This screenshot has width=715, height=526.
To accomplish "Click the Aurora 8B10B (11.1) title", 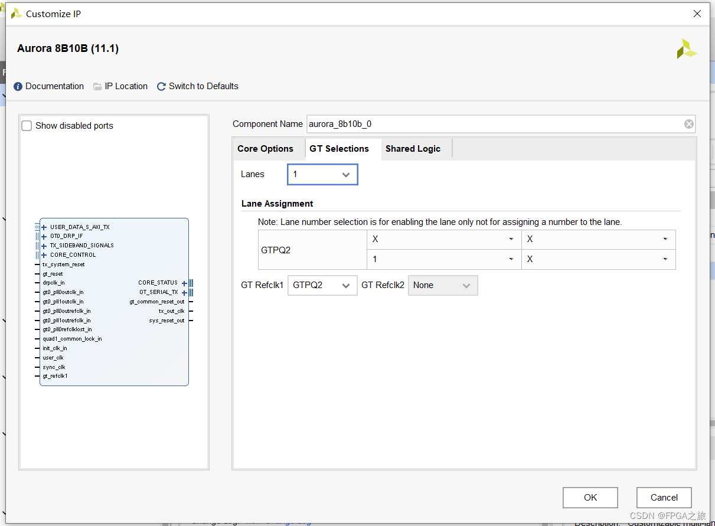I will [x=68, y=48].
